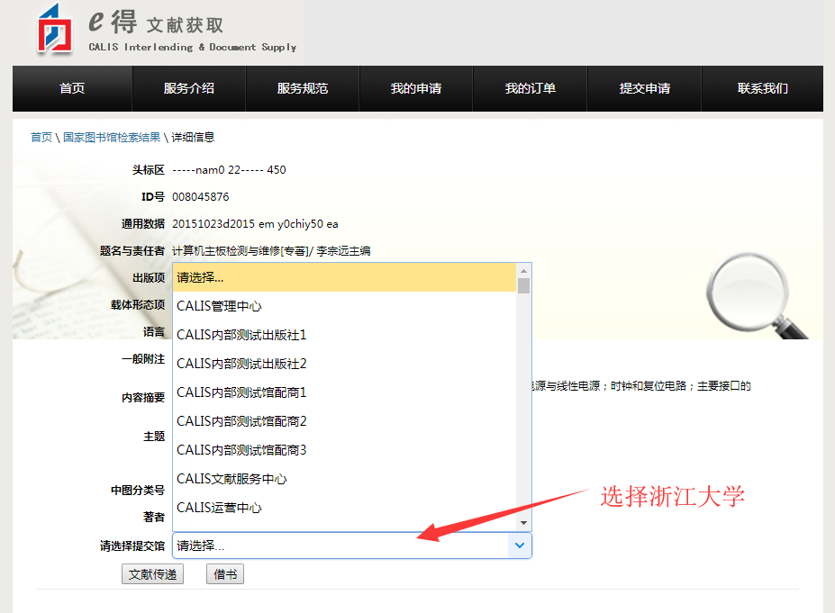Choose CALIS管理中心 from the list
This screenshot has width=835, height=613.
tap(345, 306)
